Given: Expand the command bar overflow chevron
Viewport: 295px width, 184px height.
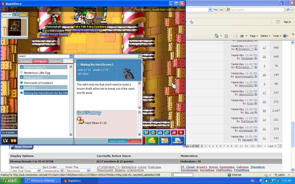Looking at the screenshot, I should point(293,34).
